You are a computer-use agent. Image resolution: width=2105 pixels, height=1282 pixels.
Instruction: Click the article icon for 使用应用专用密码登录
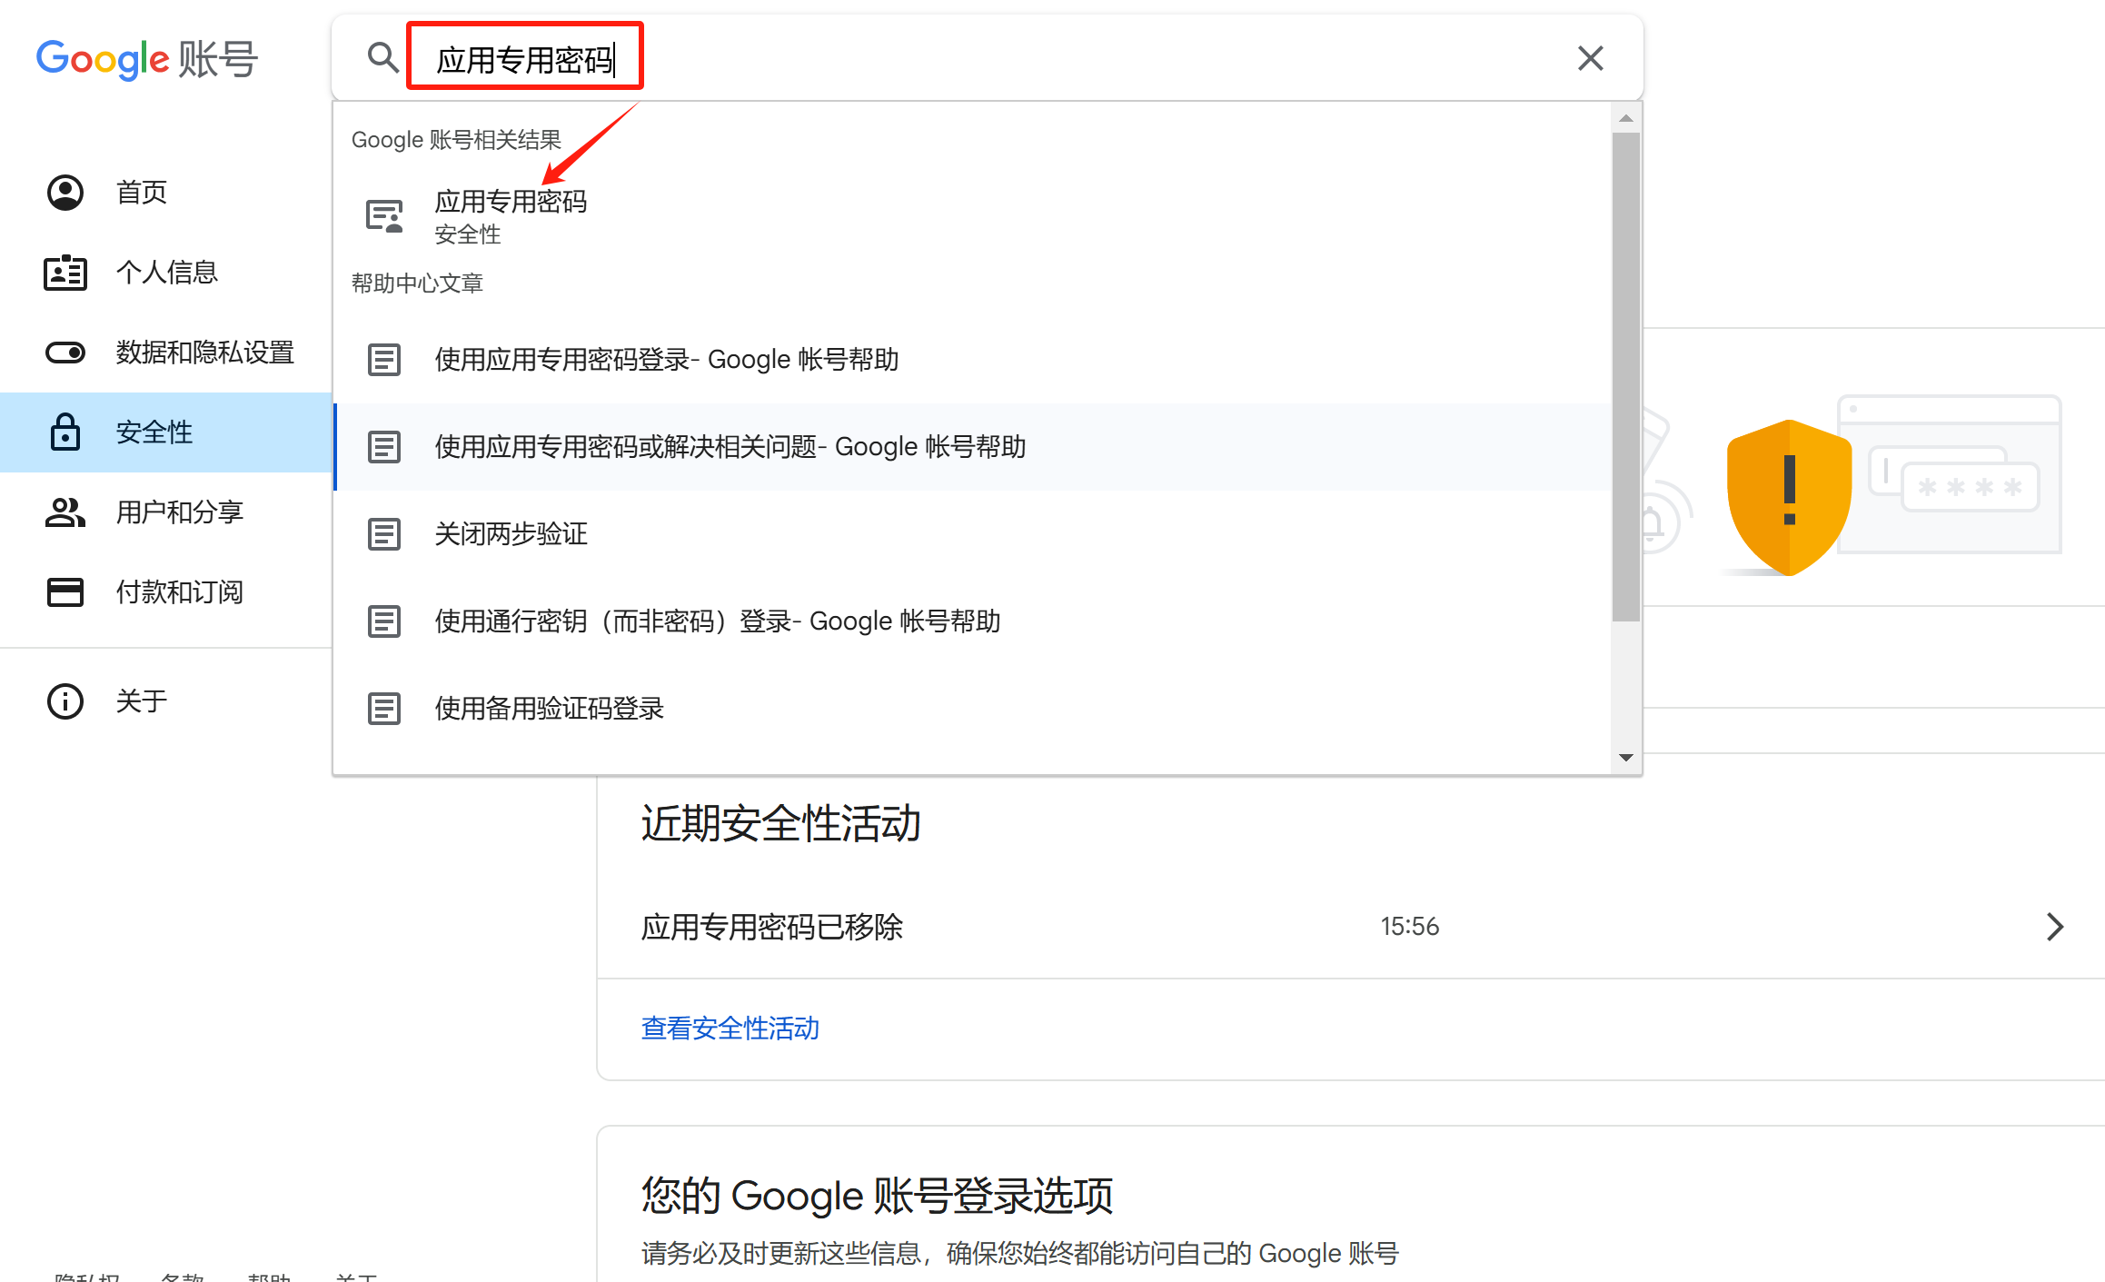tap(384, 360)
